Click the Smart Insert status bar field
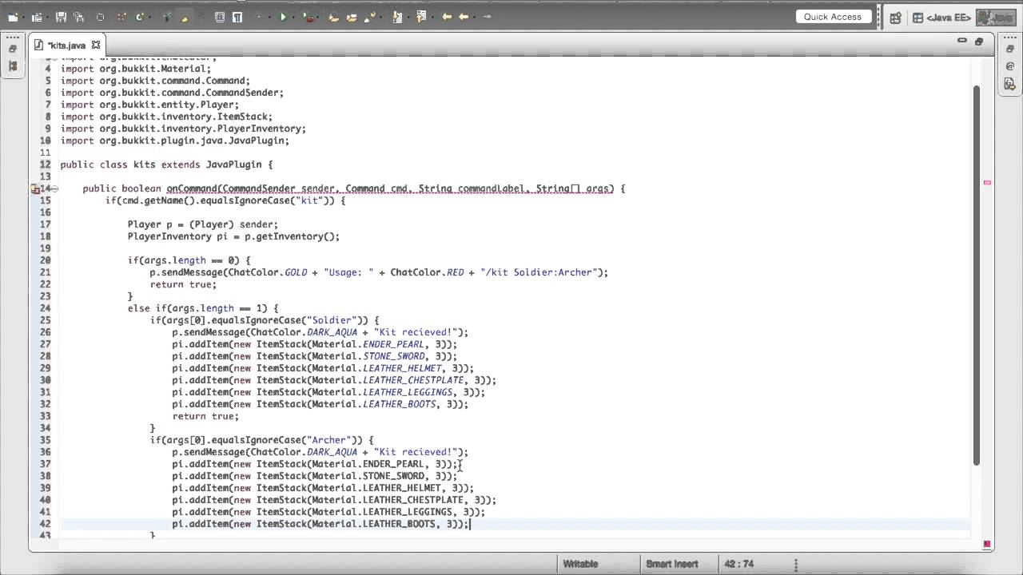 [672, 564]
